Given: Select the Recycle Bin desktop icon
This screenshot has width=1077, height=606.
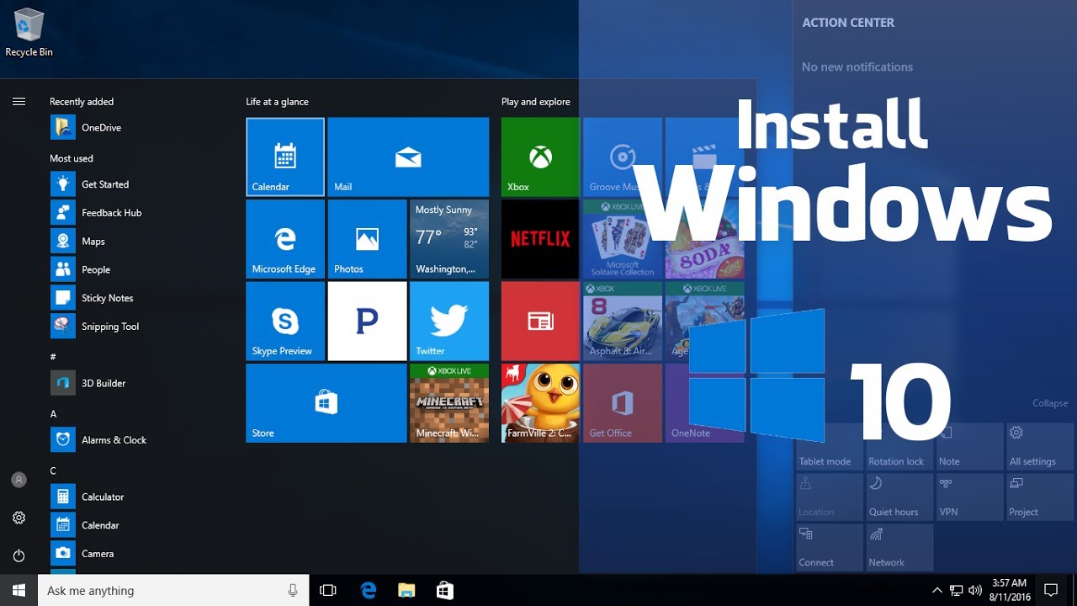Looking at the screenshot, I should click(29, 33).
